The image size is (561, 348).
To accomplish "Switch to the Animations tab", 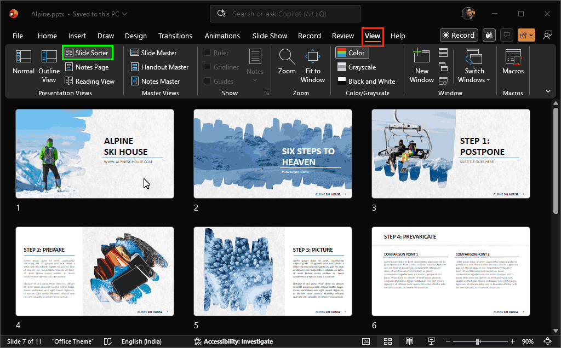I will coord(222,36).
